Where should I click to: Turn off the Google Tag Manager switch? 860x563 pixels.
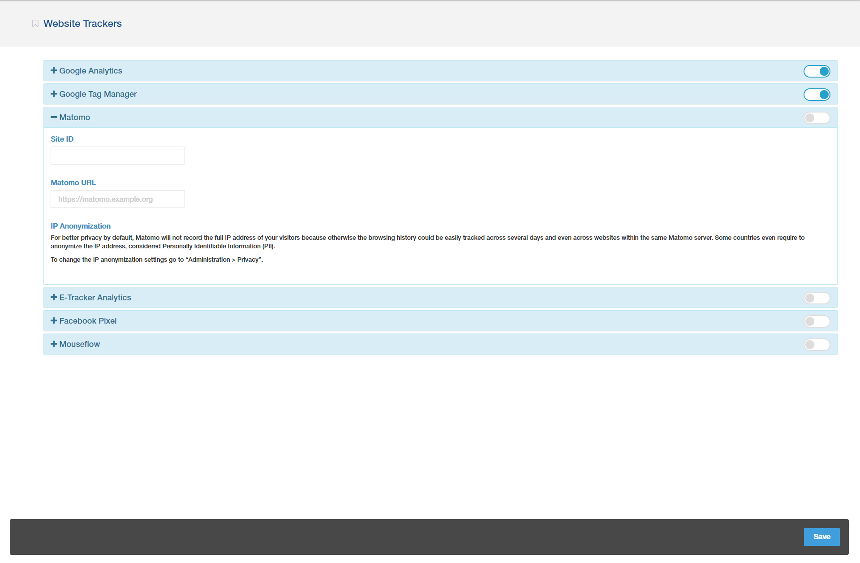pyautogui.click(x=816, y=95)
